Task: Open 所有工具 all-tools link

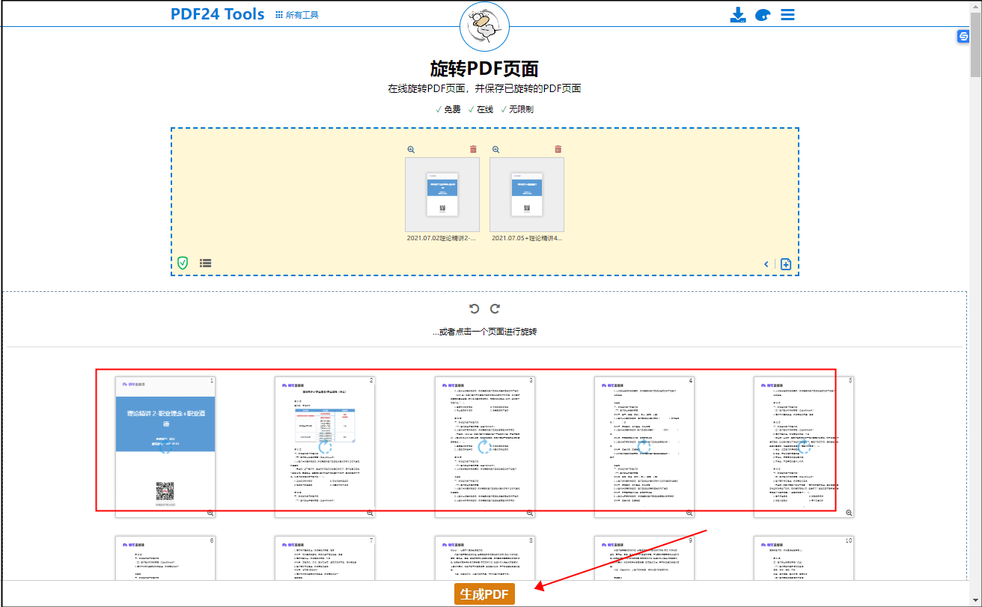Action: coord(297,15)
